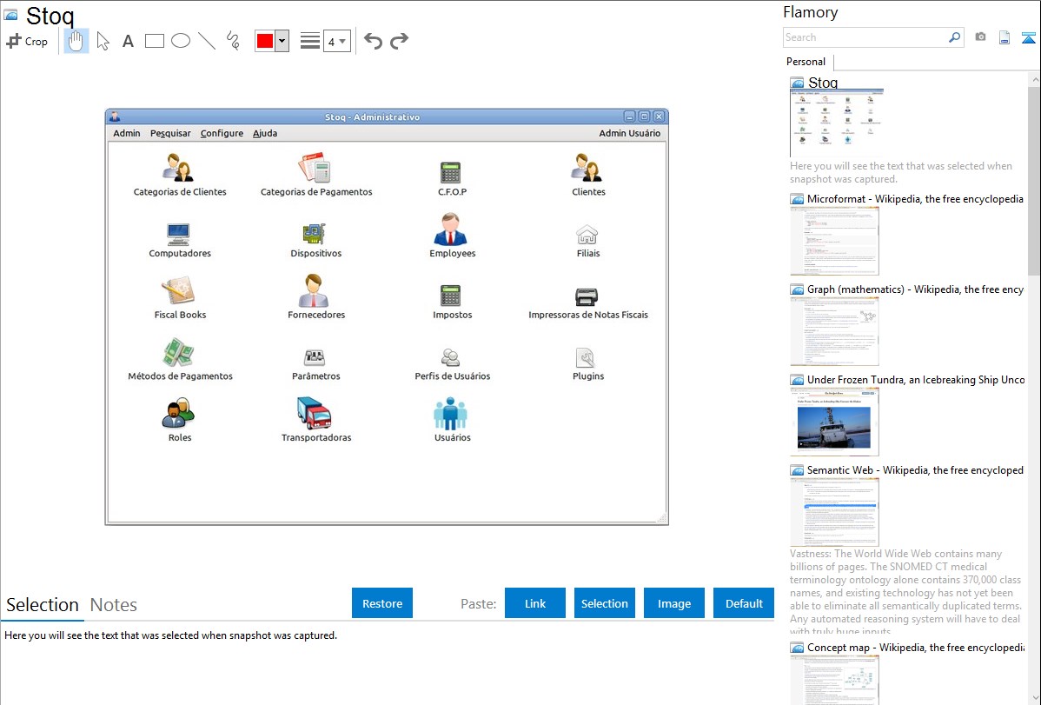This screenshot has height=705, width=1041.
Task: Open the Under Frozen Tundra snapshot thumbnail
Action: click(834, 422)
